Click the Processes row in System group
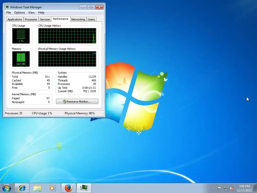The width and height of the screenshot is (257, 193). [x=77, y=84]
